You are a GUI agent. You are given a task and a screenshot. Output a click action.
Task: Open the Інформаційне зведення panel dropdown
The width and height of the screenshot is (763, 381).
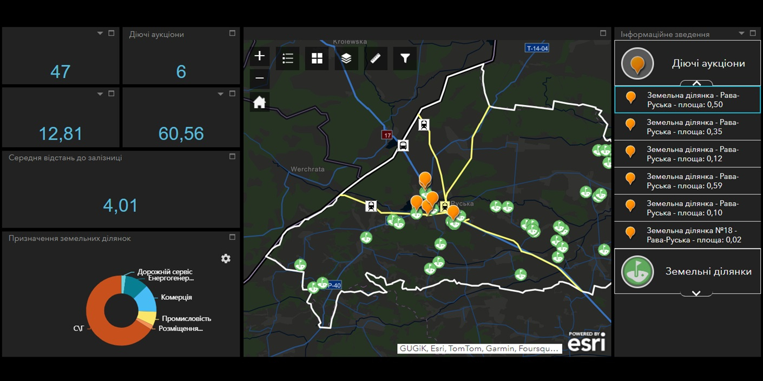pos(741,34)
